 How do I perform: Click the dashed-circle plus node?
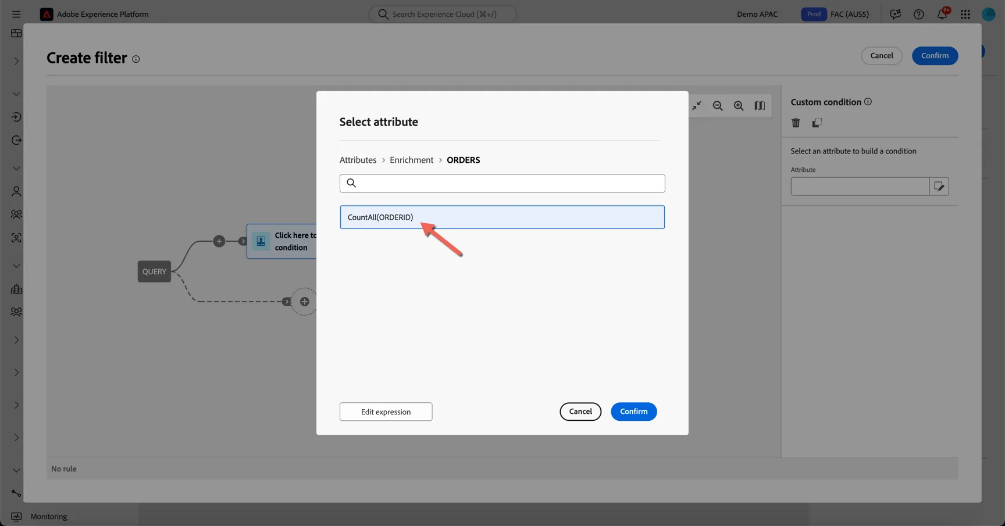tap(304, 302)
